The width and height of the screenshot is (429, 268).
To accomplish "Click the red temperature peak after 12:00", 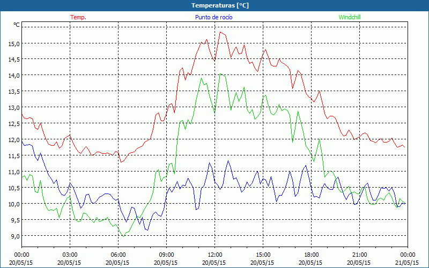I will coord(220,32).
